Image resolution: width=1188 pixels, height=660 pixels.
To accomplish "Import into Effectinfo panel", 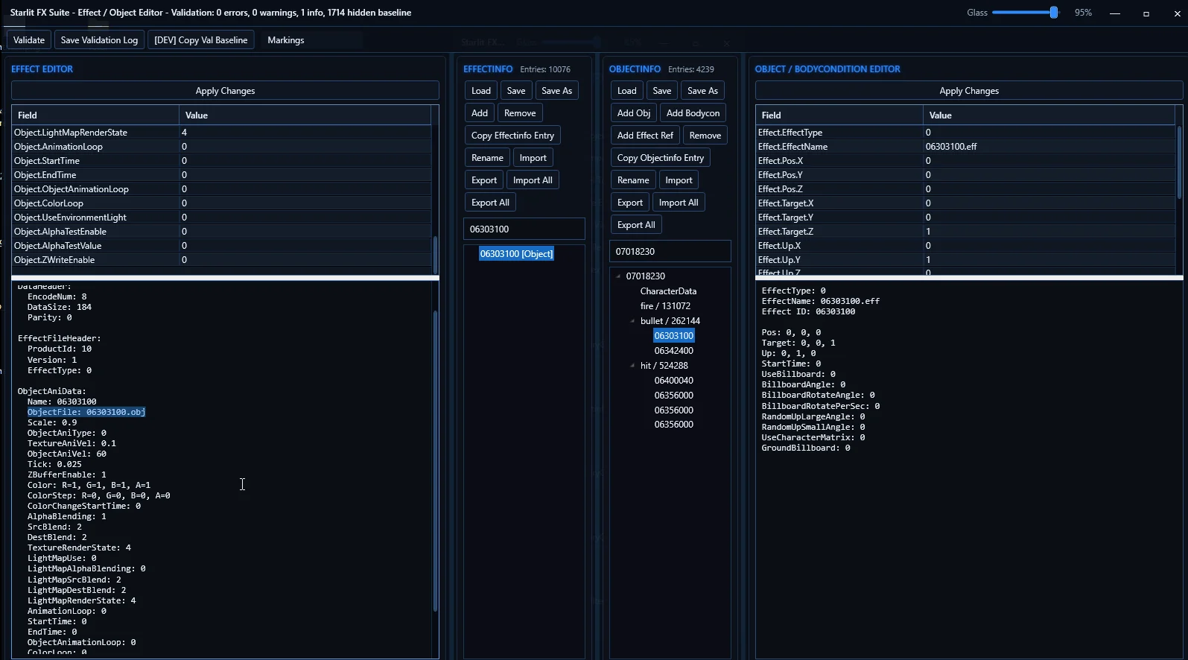I will 533,158.
